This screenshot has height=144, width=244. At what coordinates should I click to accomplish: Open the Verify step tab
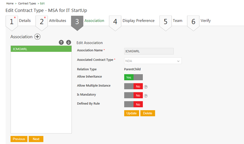pyautogui.click(x=201, y=21)
